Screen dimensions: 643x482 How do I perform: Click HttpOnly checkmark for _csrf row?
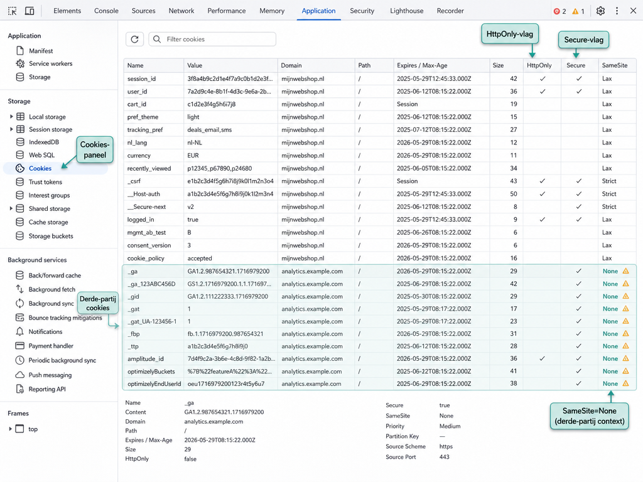pos(543,181)
